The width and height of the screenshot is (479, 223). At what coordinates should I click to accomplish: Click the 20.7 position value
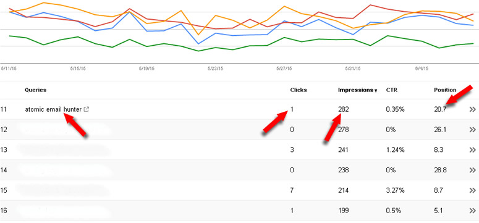tap(440, 109)
